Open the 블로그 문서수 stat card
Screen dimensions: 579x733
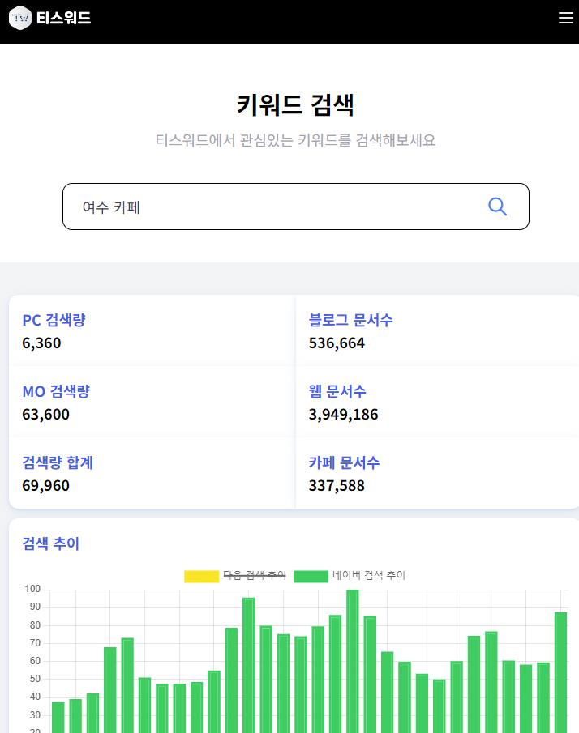point(438,330)
